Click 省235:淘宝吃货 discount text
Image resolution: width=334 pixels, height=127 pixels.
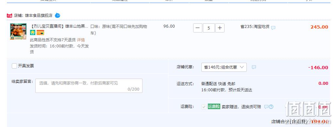coord(255,27)
